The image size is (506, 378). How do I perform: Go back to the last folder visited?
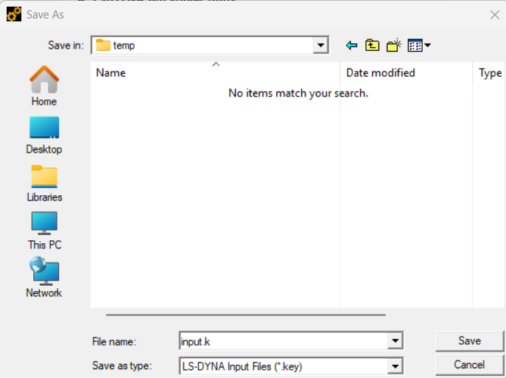point(351,46)
